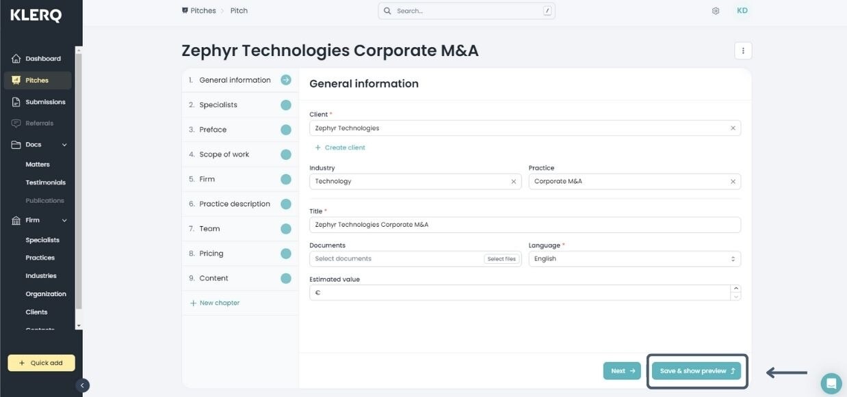Open the KD user avatar menu

[742, 11]
